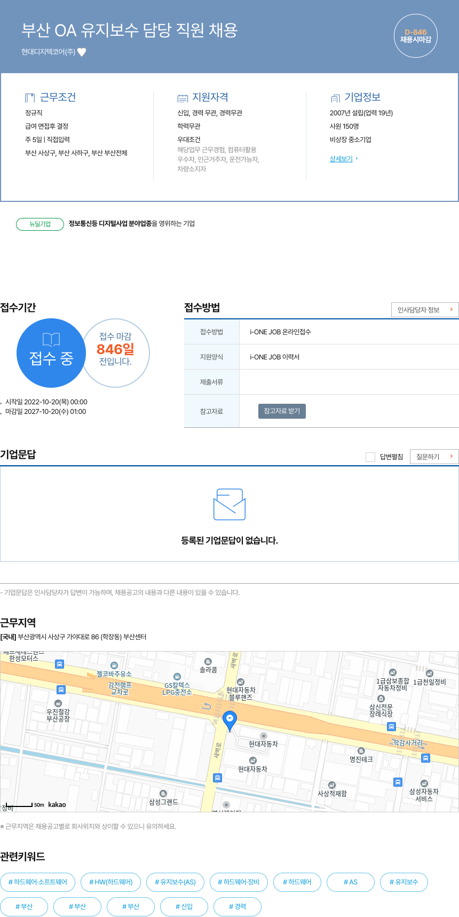Click the U-turn arrow icon on map road

pyautogui.click(x=207, y=707)
